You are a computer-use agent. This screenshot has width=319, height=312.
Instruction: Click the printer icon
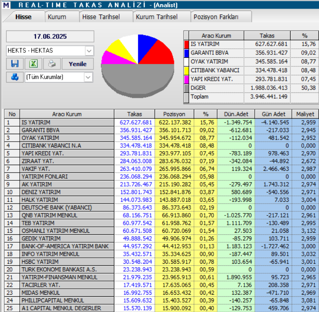click(52, 64)
